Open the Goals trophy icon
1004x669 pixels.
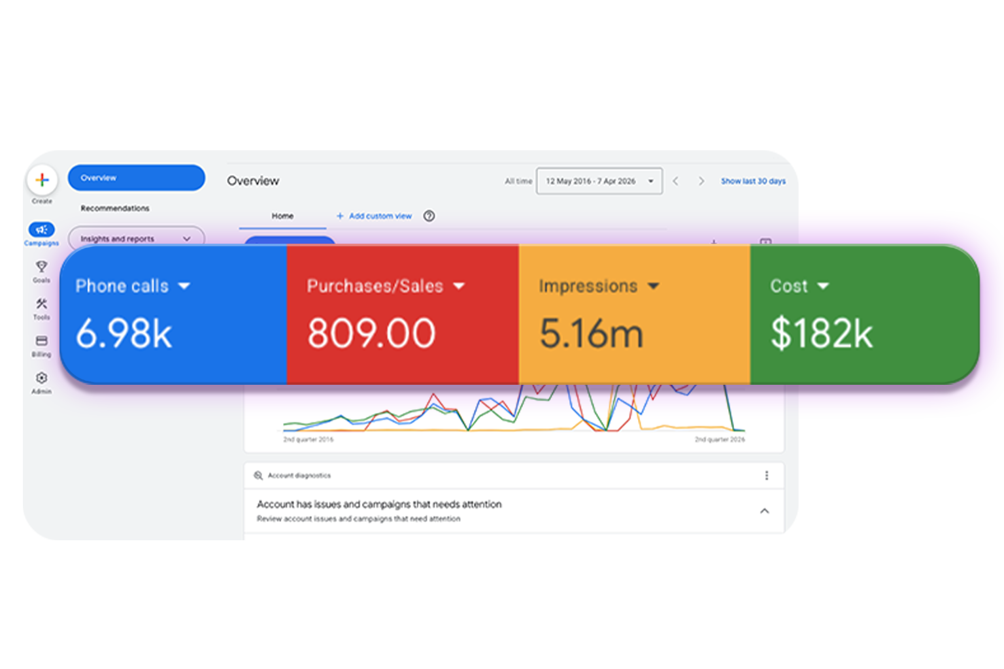pos(41,267)
